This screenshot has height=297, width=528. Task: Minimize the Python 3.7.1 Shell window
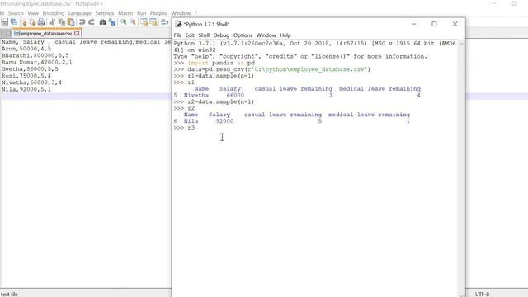click(x=414, y=24)
